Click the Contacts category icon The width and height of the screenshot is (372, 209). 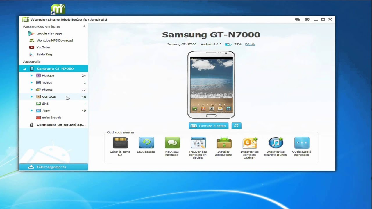[38, 96]
